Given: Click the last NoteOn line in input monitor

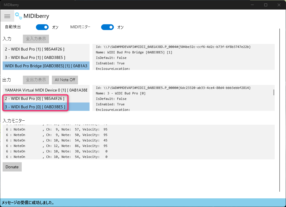Looking at the screenshot, I should [x=57, y=157].
